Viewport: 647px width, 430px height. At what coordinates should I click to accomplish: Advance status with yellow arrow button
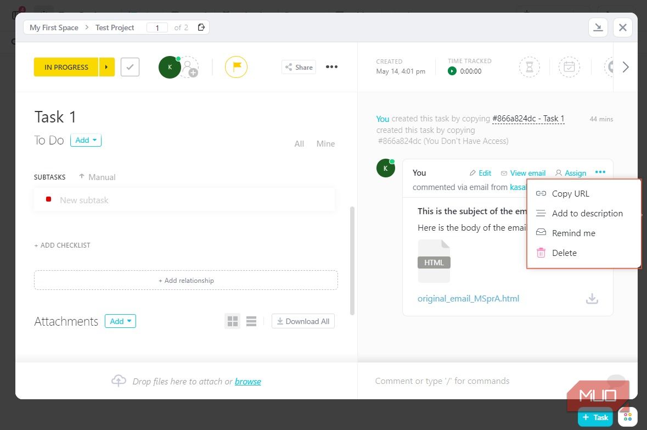pos(106,67)
